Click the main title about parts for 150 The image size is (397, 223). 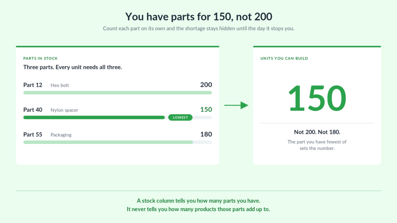point(198,17)
